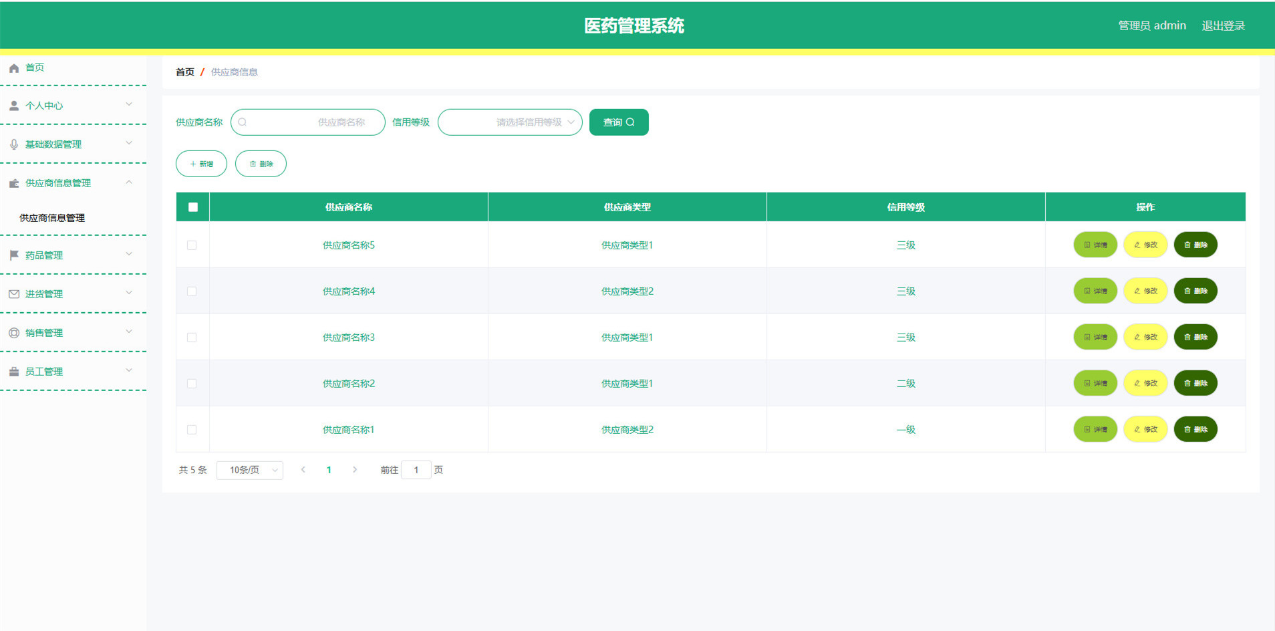Delete the 供应商名称5 row
Viewport: 1275px width, 631px height.
(x=1195, y=245)
